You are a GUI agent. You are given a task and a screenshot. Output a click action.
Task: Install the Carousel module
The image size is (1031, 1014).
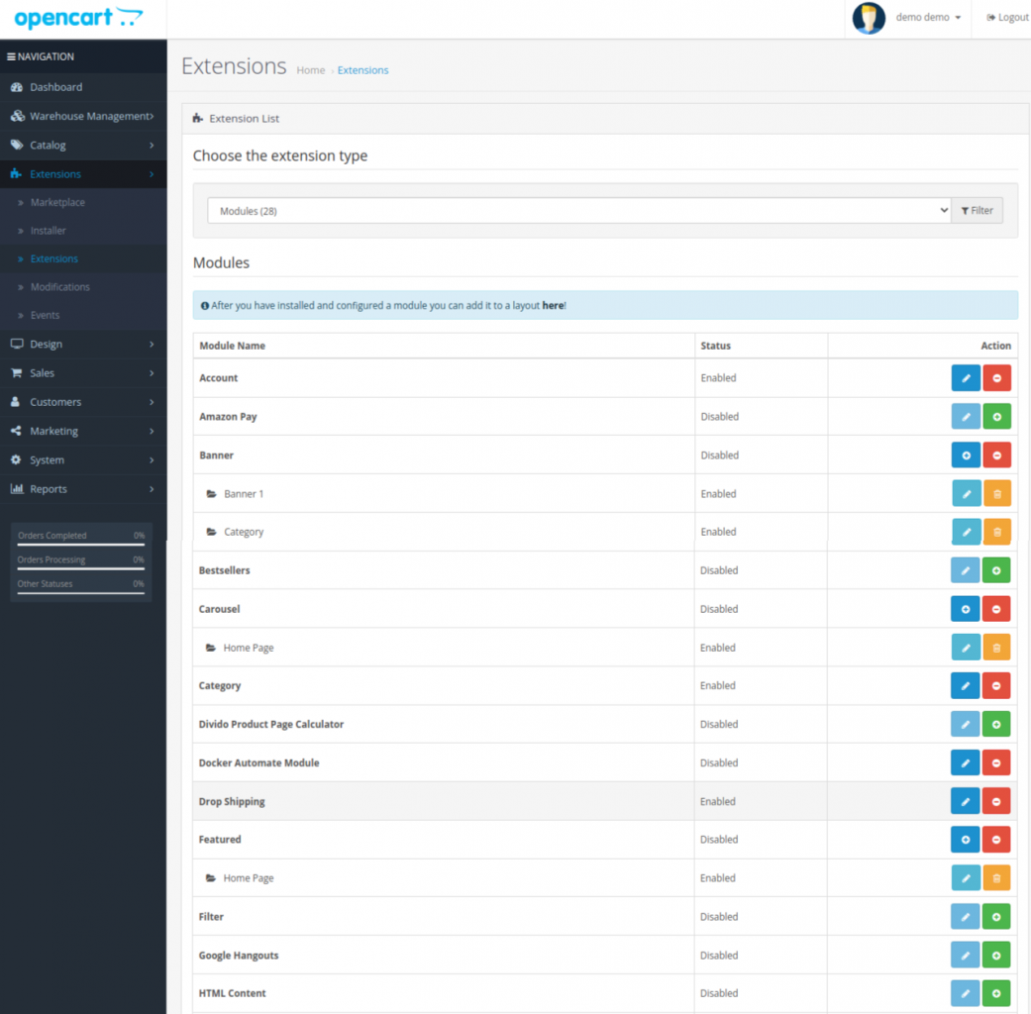[966, 608]
